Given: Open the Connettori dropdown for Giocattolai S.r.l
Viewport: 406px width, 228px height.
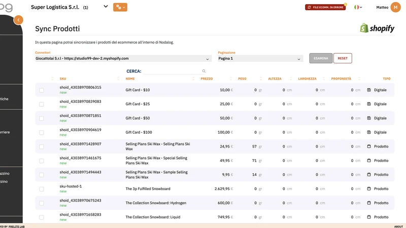Looking at the screenshot, I should 123,59.
